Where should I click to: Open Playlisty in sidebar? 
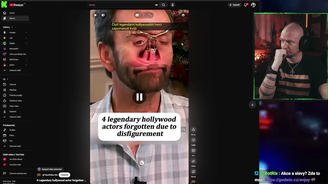pos(15,90)
